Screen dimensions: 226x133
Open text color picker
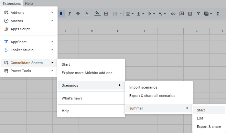(x=86, y=14)
